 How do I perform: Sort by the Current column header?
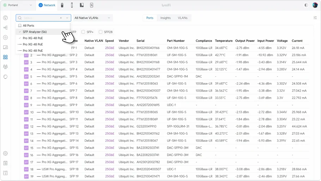coord(297,40)
